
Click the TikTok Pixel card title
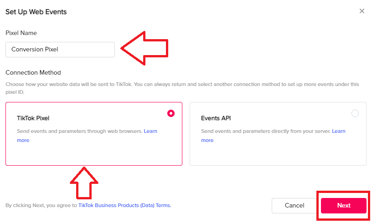(33, 118)
